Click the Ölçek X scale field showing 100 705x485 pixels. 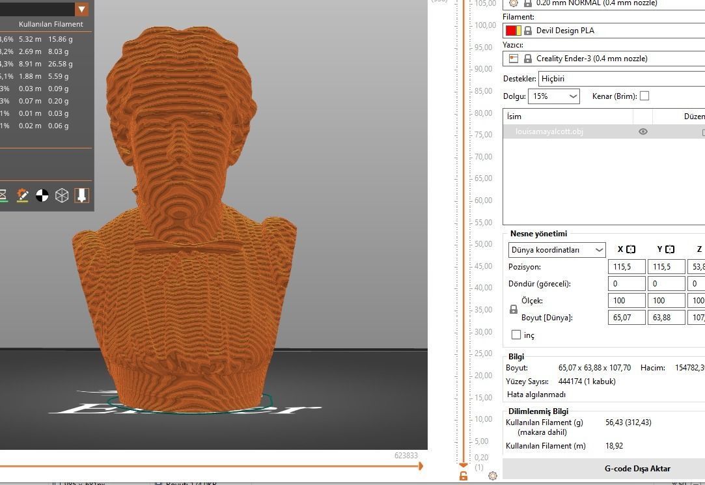click(626, 300)
